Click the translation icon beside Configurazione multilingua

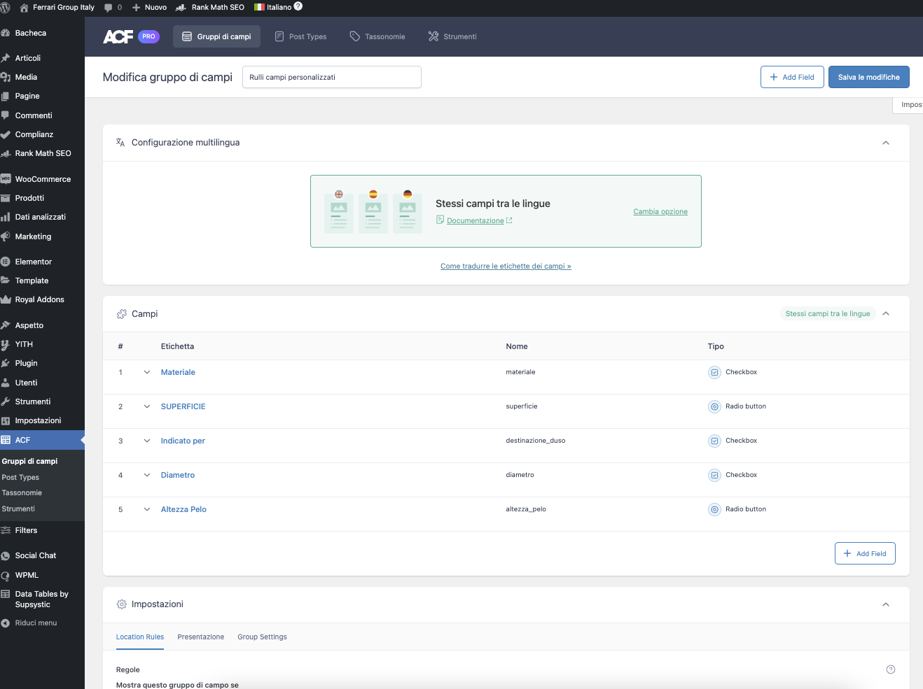(120, 142)
